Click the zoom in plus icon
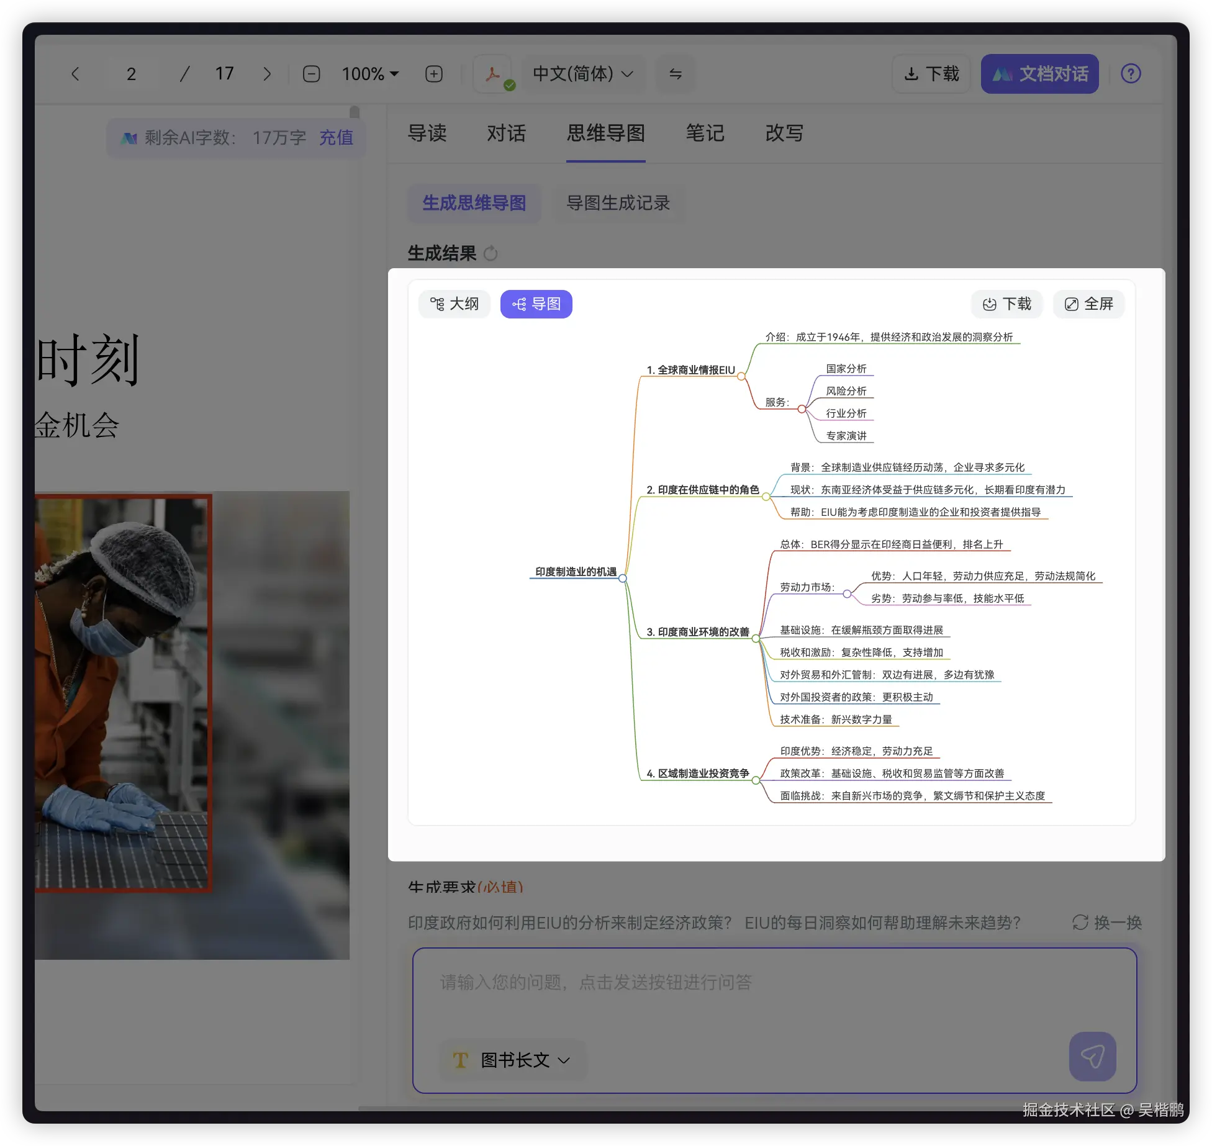Viewport: 1212px width, 1146px height. point(434,74)
